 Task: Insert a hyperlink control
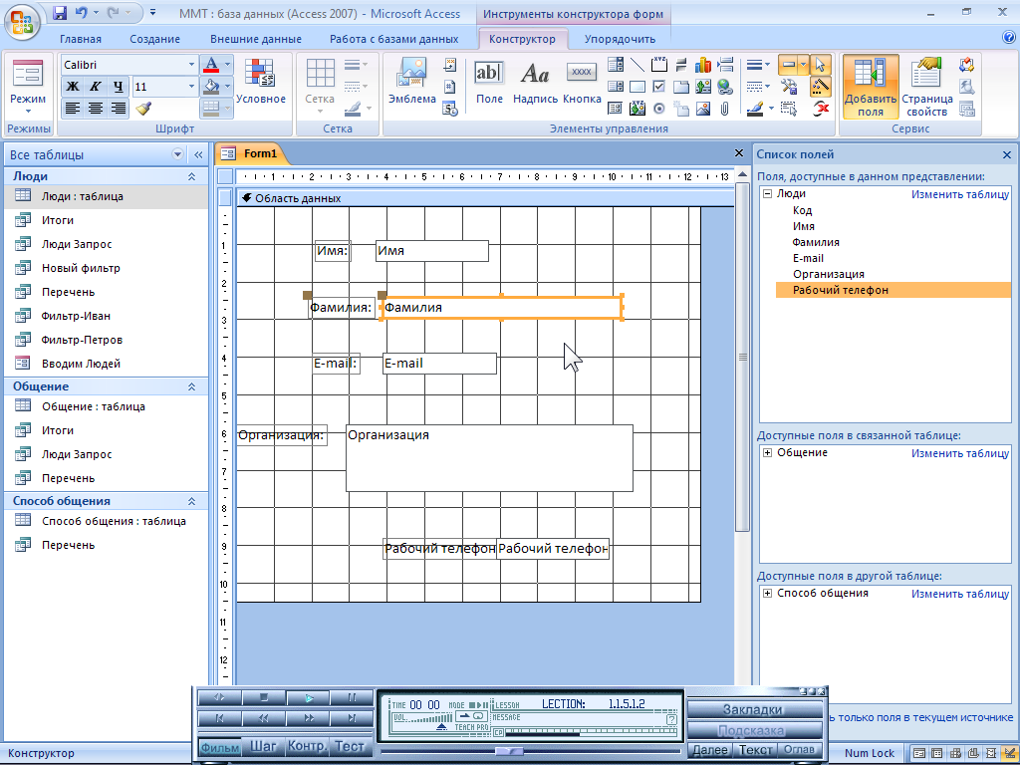(x=725, y=86)
